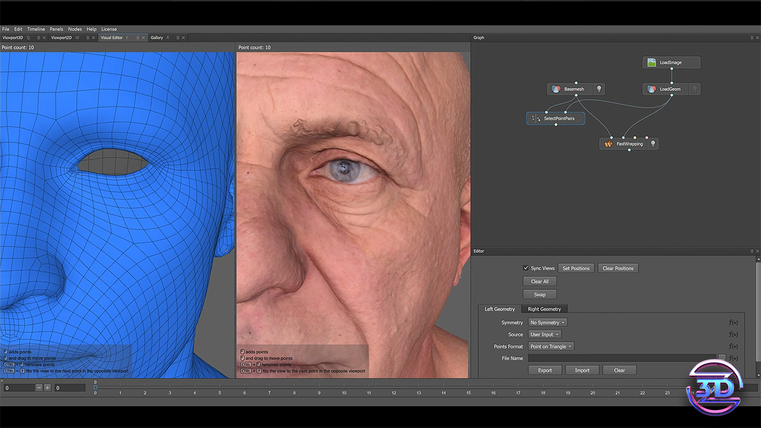Toggle the FastWrapping node lightbulb visibility

click(x=653, y=144)
